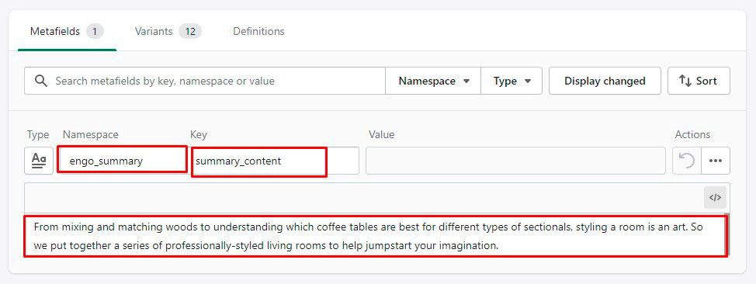Open the Type filter dropdown
This screenshot has height=284, width=756.
coord(512,81)
